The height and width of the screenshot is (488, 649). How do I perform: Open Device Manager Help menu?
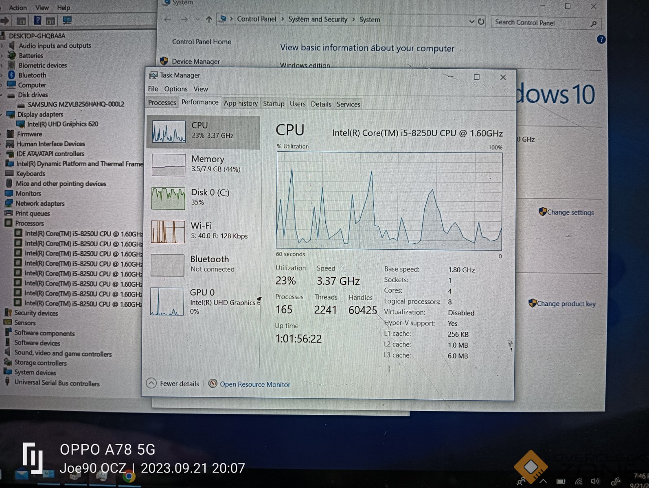tap(64, 8)
